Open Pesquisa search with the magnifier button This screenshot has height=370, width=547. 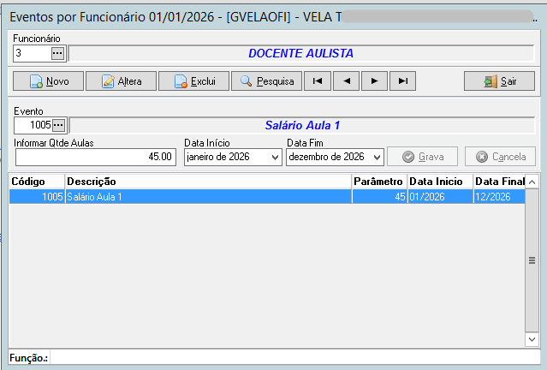click(266, 81)
